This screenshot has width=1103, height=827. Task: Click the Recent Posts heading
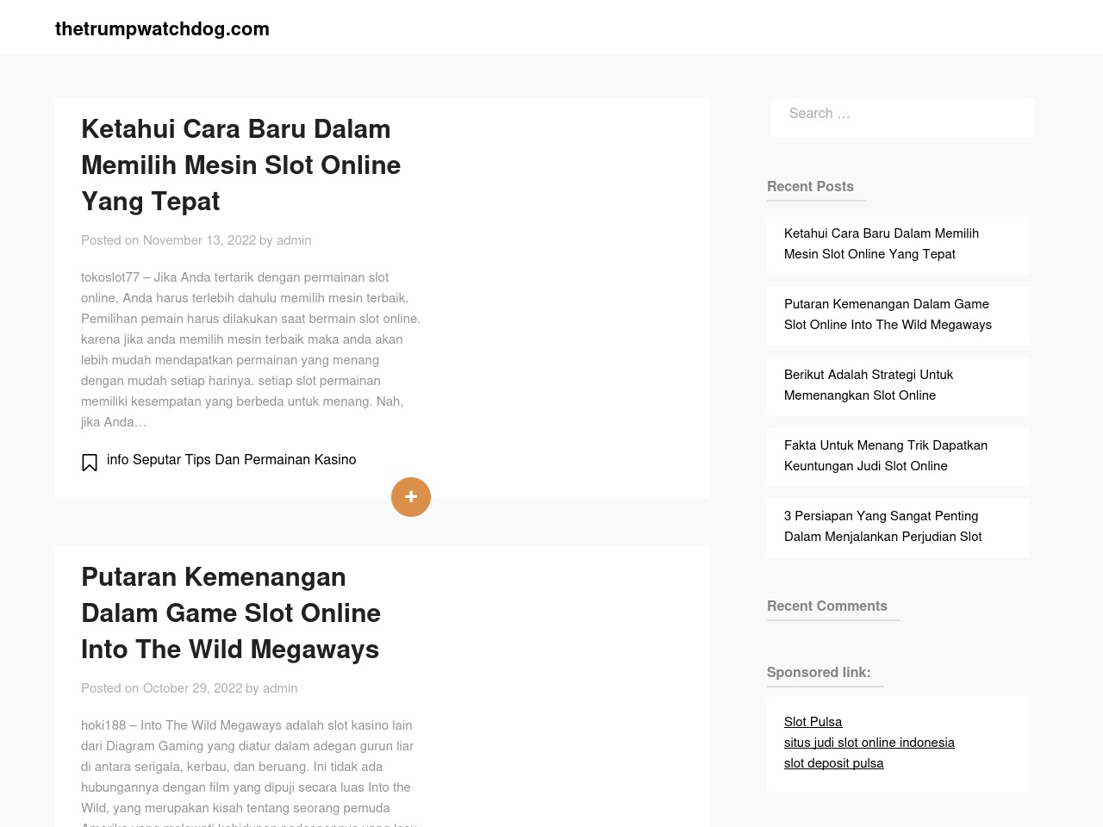[x=810, y=186]
